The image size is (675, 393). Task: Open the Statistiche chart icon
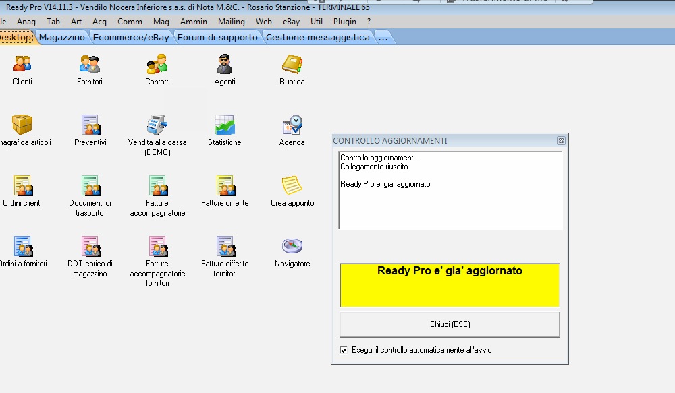224,125
